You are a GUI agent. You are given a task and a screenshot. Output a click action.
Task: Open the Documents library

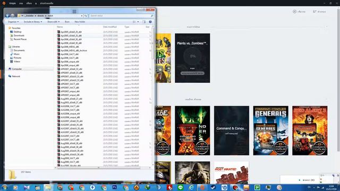[x=18, y=50]
